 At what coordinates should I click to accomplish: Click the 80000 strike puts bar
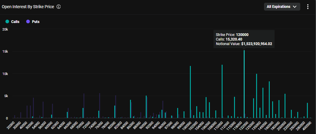click(116, 107)
